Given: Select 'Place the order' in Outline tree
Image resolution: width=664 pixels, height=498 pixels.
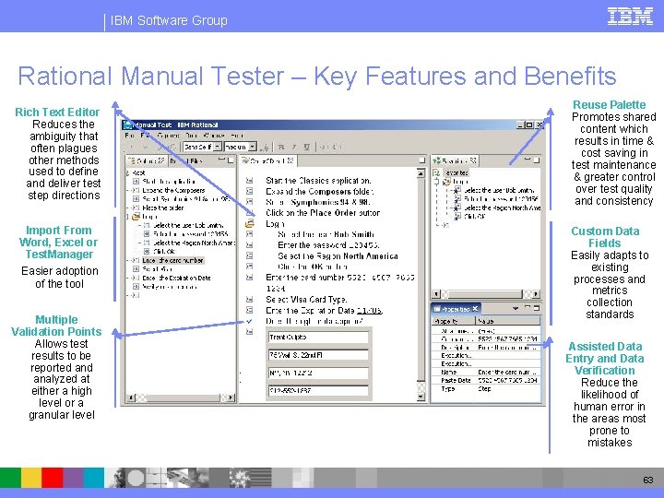Looking at the screenshot, I should (x=163, y=207).
